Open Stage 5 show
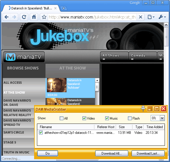Viewport: 170px width, 162px height. pos(10,142)
